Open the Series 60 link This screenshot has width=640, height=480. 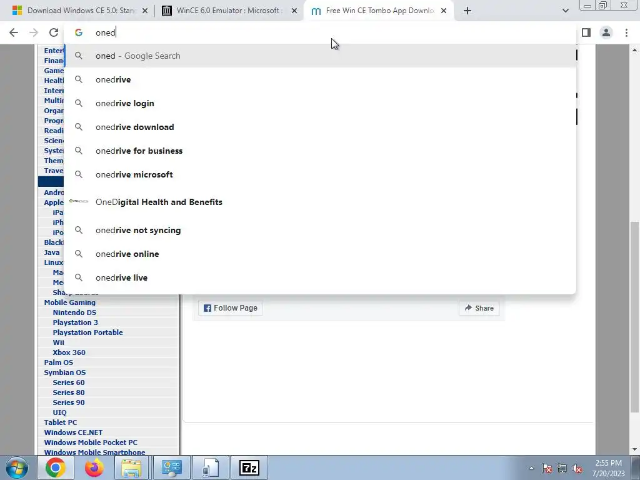tap(69, 382)
